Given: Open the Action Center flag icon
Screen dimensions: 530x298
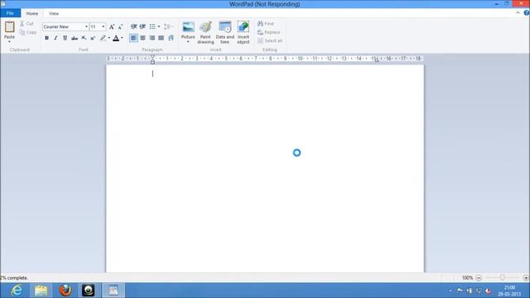Looking at the screenshot, I should [x=460, y=291].
